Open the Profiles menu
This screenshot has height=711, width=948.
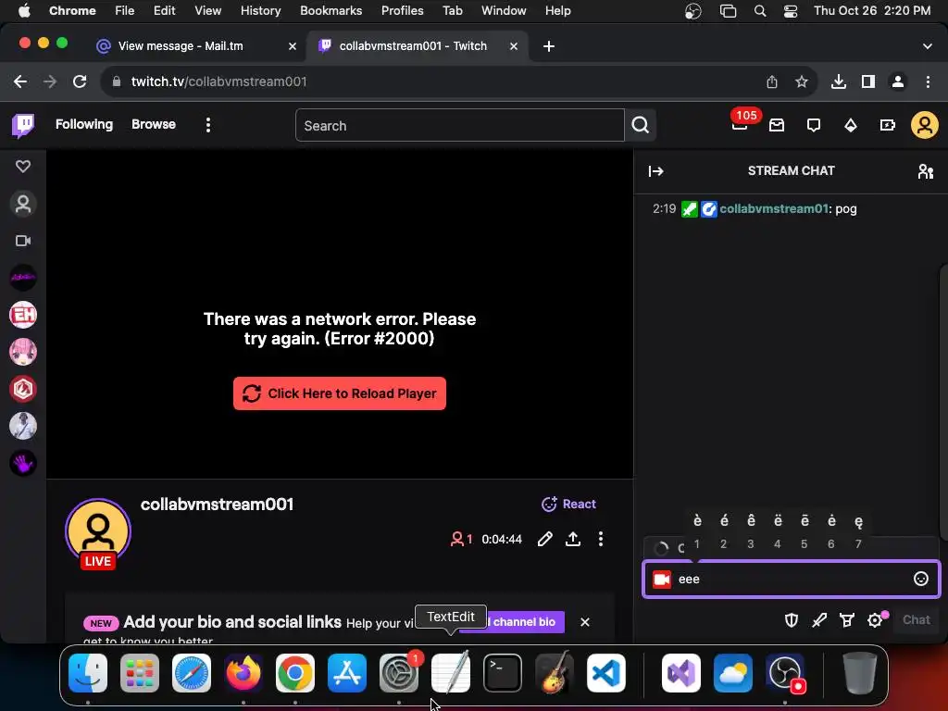(402, 11)
